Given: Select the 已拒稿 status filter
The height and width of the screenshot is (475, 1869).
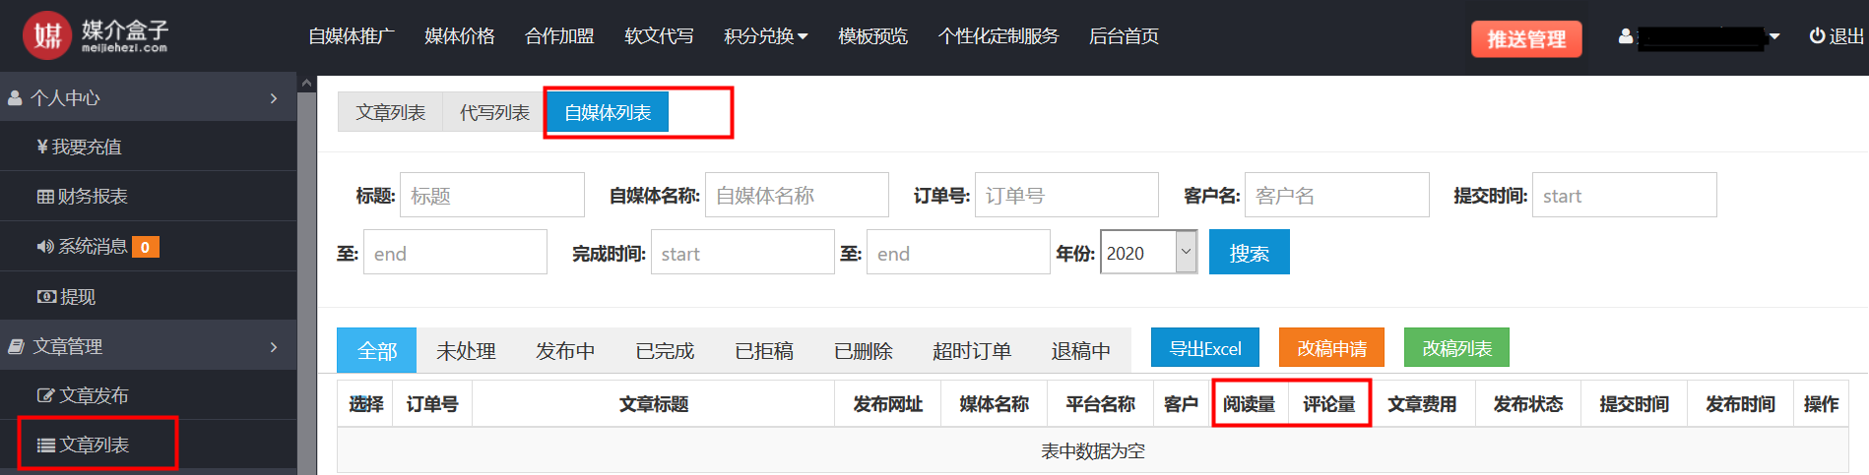Looking at the screenshot, I should (x=764, y=350).
